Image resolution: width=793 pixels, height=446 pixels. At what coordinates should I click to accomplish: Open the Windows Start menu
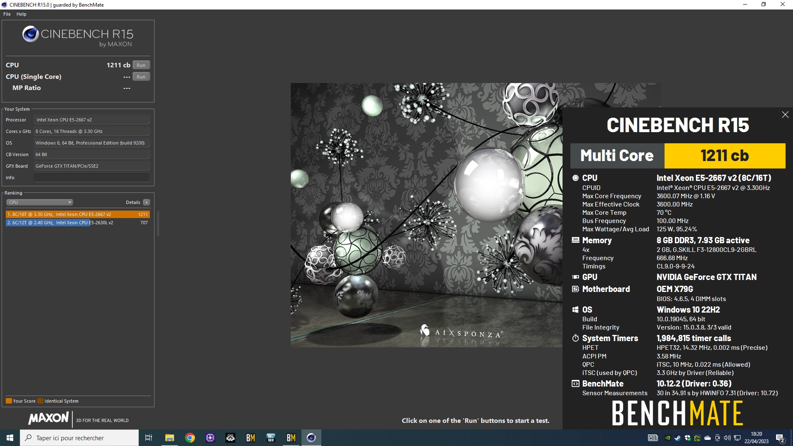tap(10, 438)
